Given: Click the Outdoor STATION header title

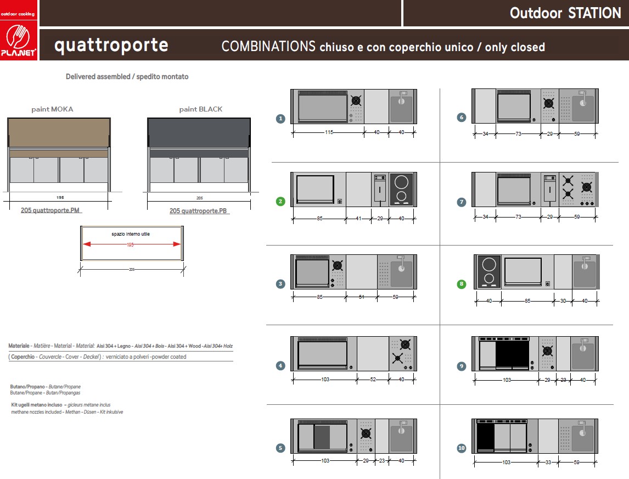Looking at the screenshot, I should tap(565, 13).
